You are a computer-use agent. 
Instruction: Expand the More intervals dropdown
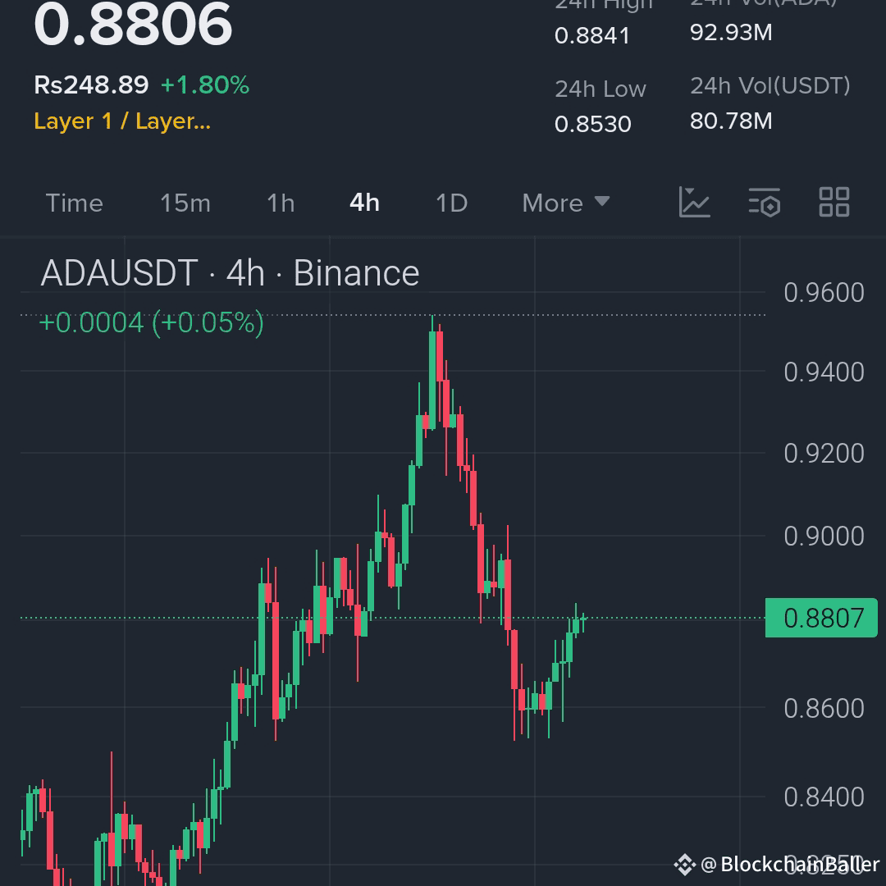pyautogui.click(x=565, y=203)
